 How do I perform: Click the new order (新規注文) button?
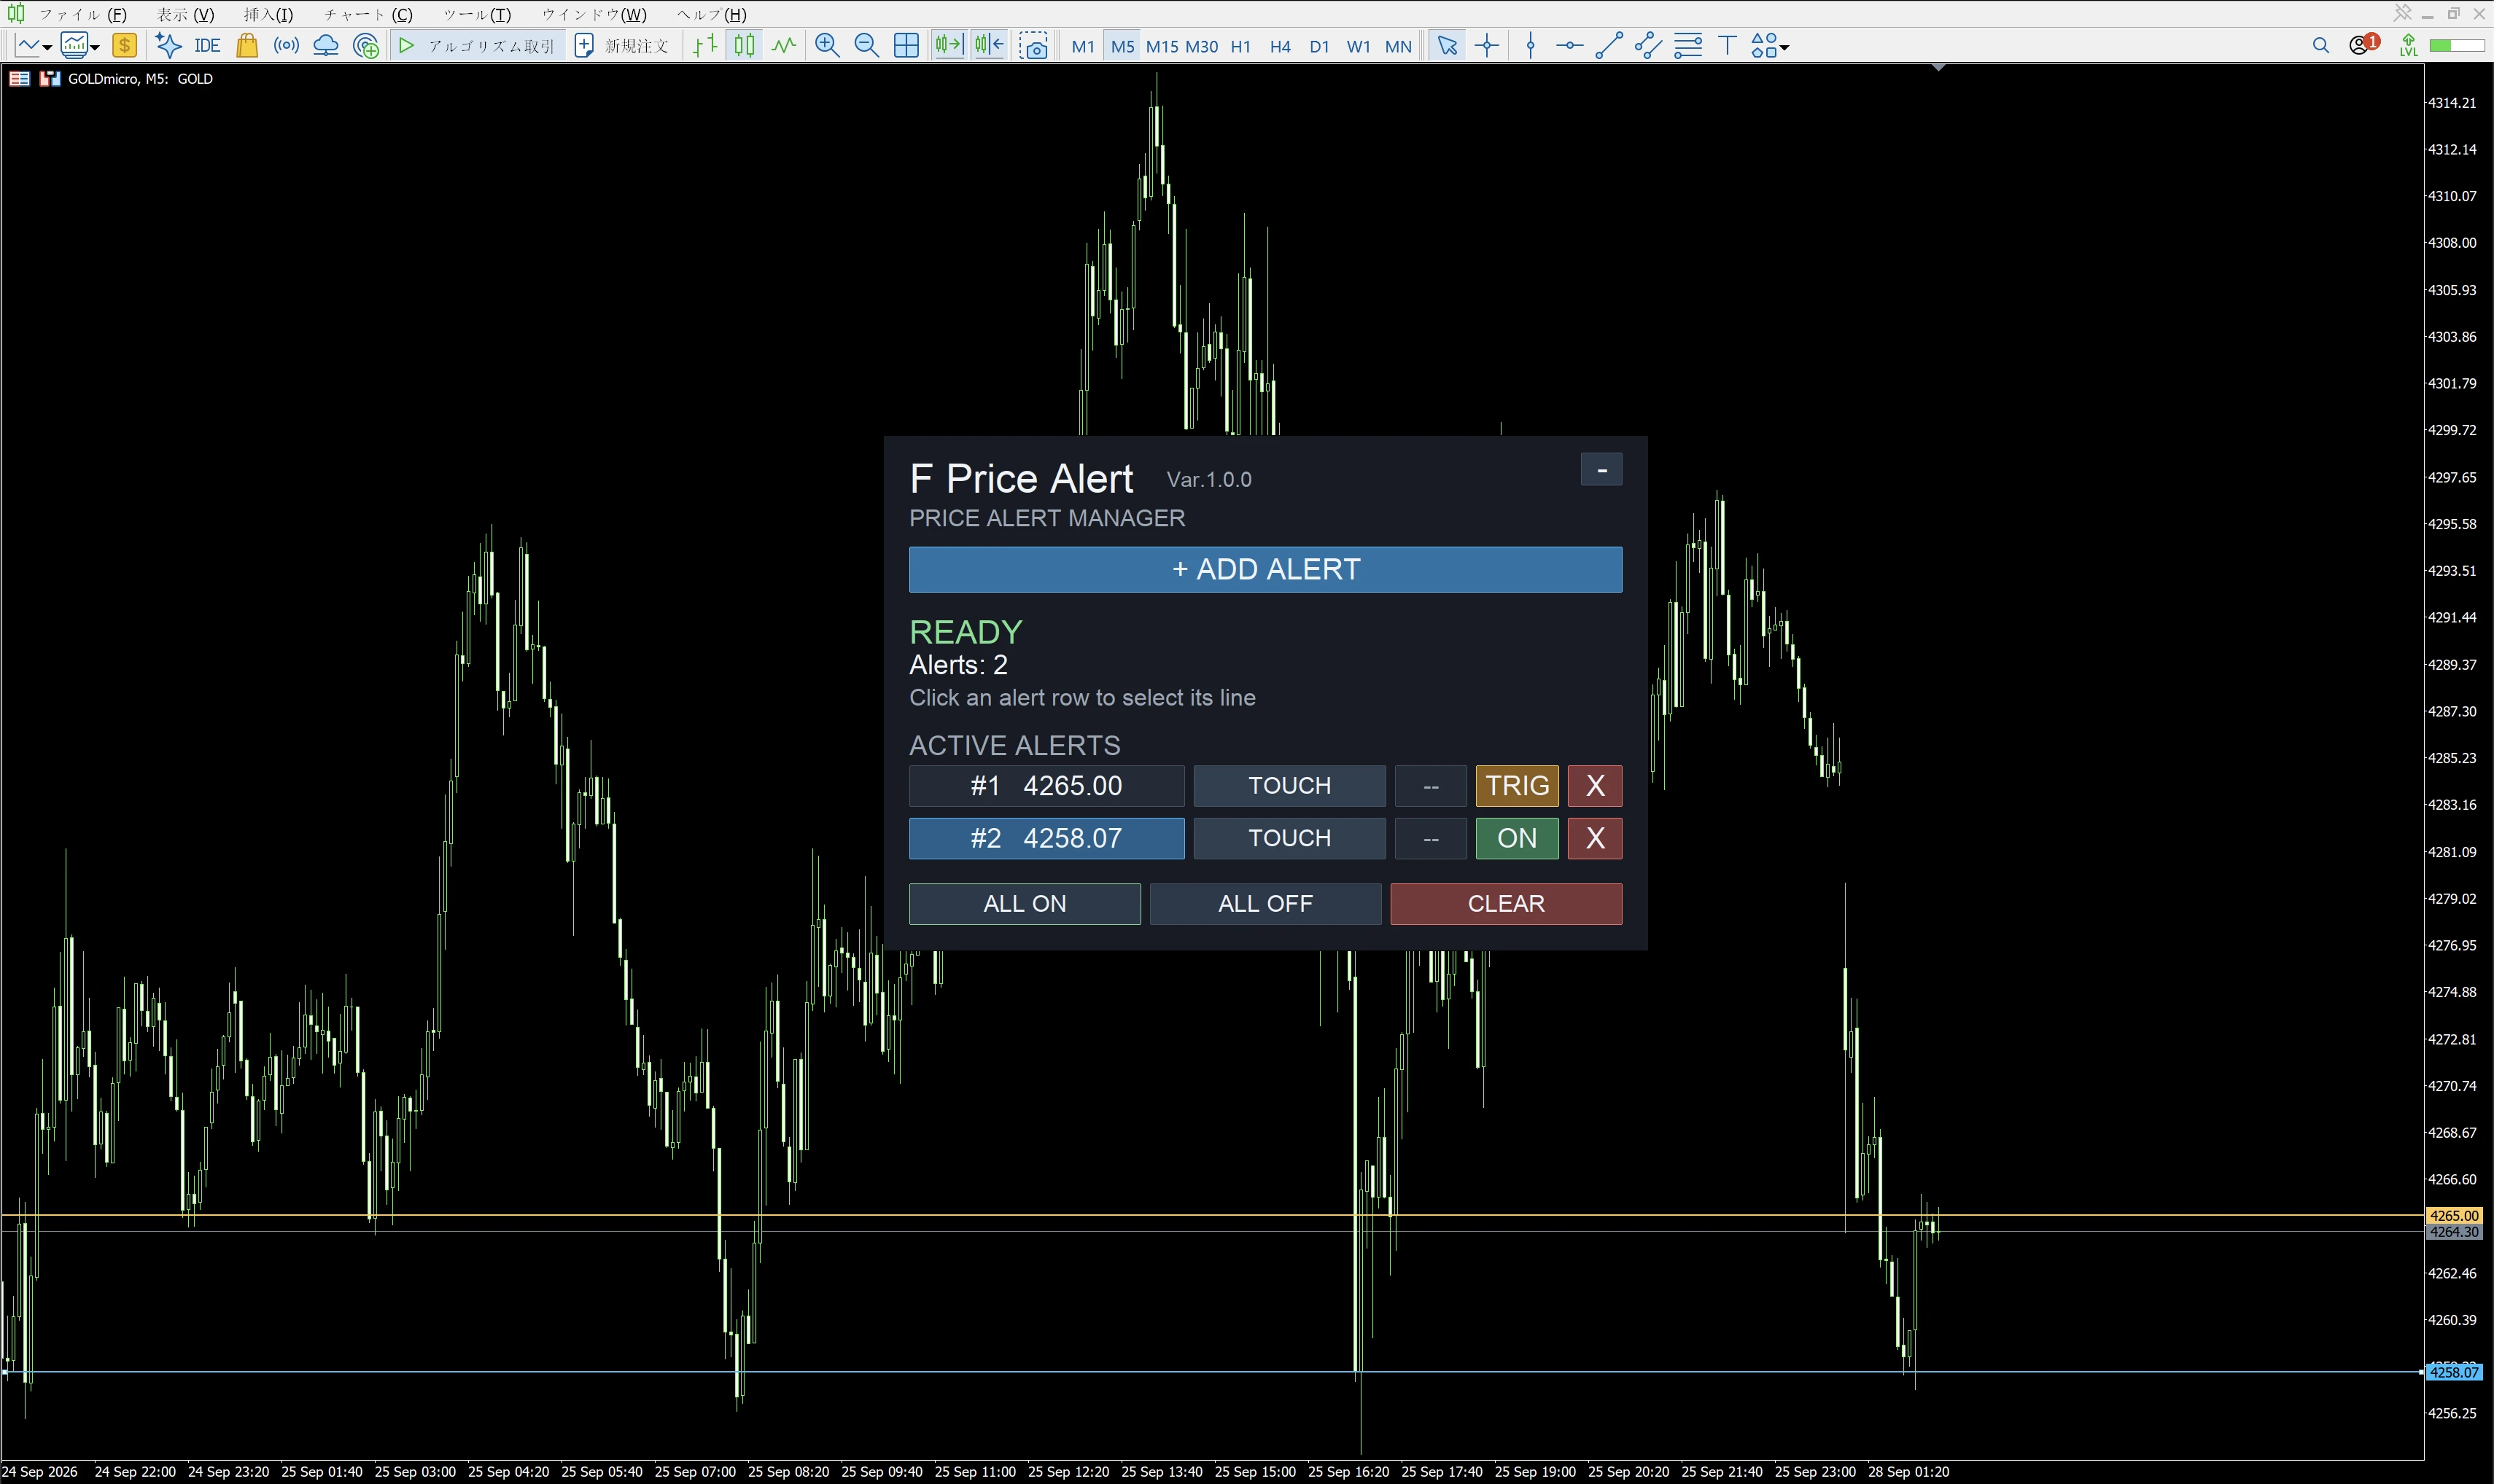pos(621,46)
